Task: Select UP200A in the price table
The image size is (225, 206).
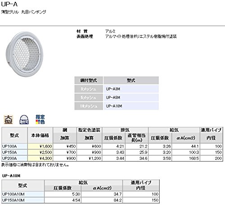Action: click(14, 158)
